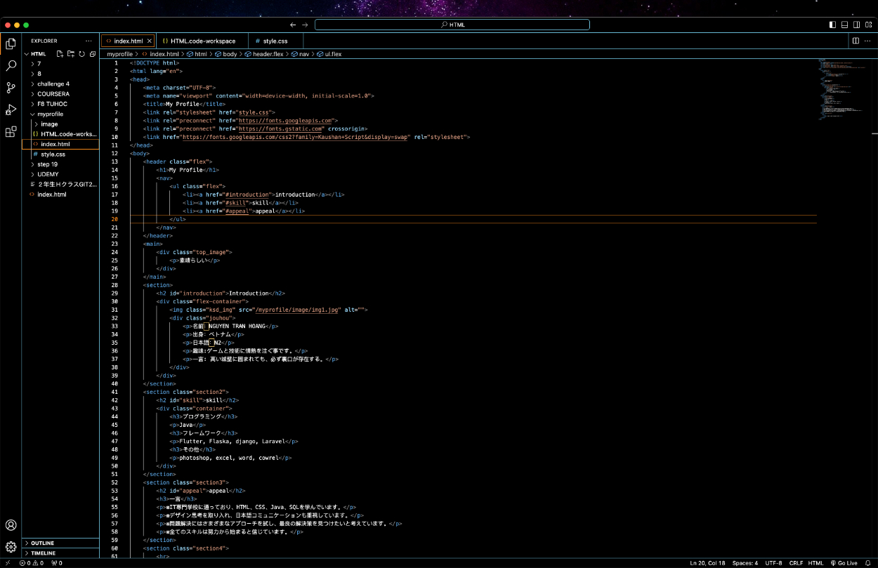Open the Source Control view
The height and width of the screenshot is (568, 878).
[11, 88]
